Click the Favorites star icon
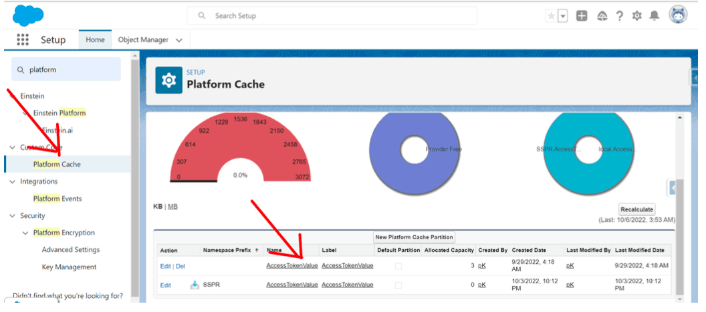The image size is (706, 312). (551, 16)
